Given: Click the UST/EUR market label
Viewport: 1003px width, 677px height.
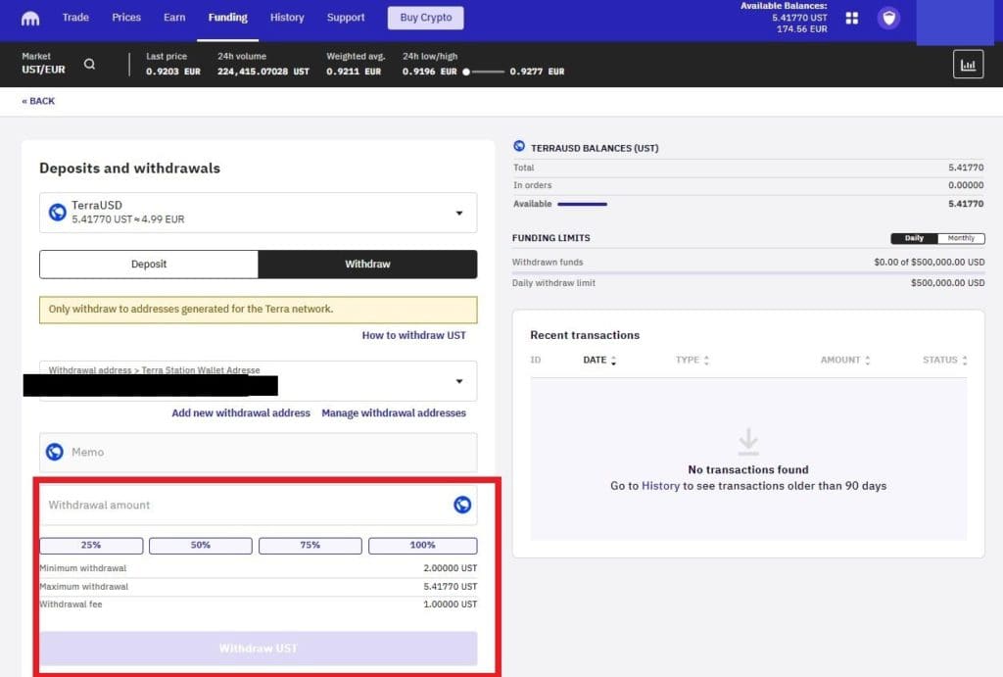Looking at the screenshot, I should [x=43, y=70].
